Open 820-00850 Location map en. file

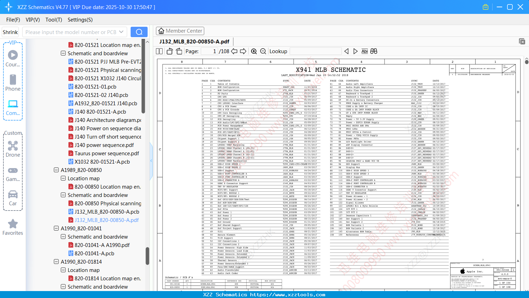click(105, 187)
